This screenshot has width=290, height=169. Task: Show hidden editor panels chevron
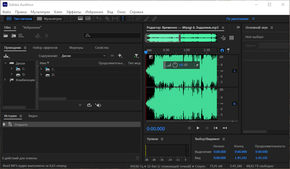(x=238, y=27)
